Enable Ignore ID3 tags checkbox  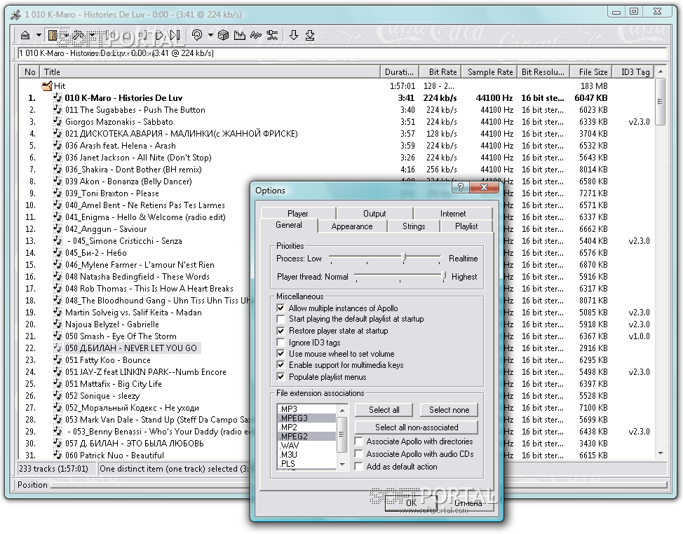pyautogui.click(x=281, y=343)
